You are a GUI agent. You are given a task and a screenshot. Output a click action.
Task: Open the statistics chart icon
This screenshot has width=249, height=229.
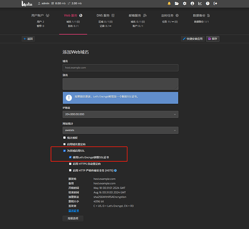pos(200,3)
